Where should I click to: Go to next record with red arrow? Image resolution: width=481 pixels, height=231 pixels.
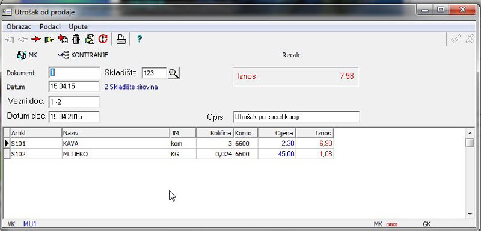[x=36, y=39]
